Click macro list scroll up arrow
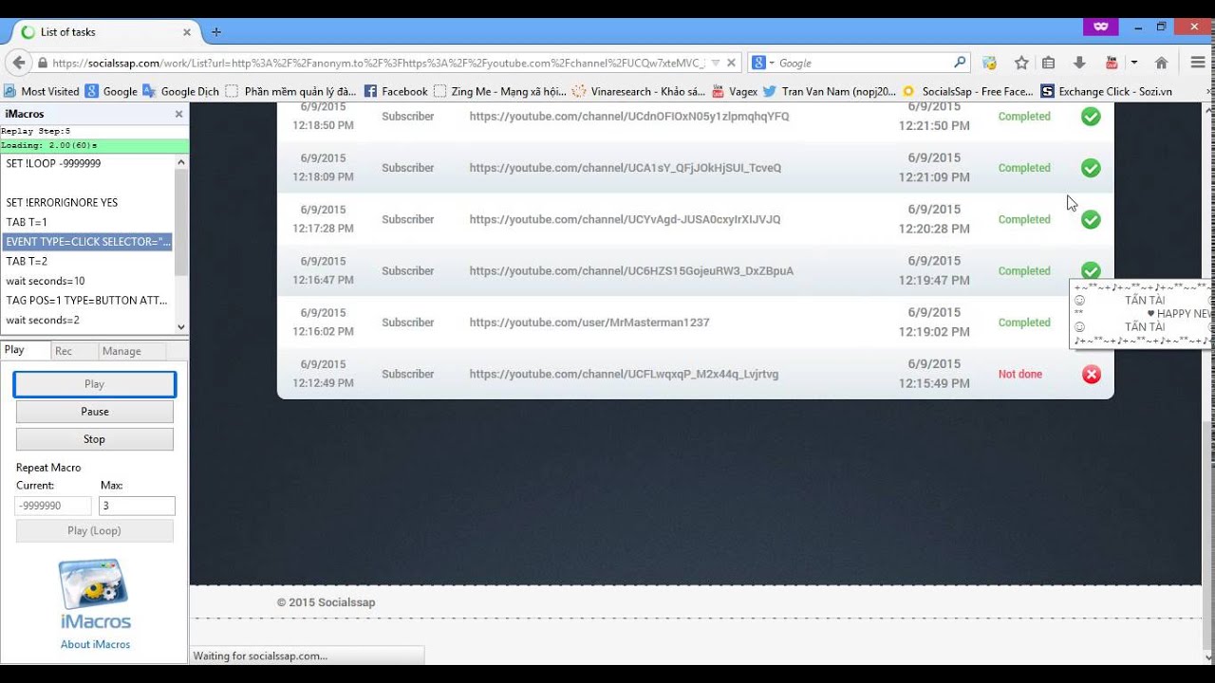1215x683 pixels. [181, 162]
